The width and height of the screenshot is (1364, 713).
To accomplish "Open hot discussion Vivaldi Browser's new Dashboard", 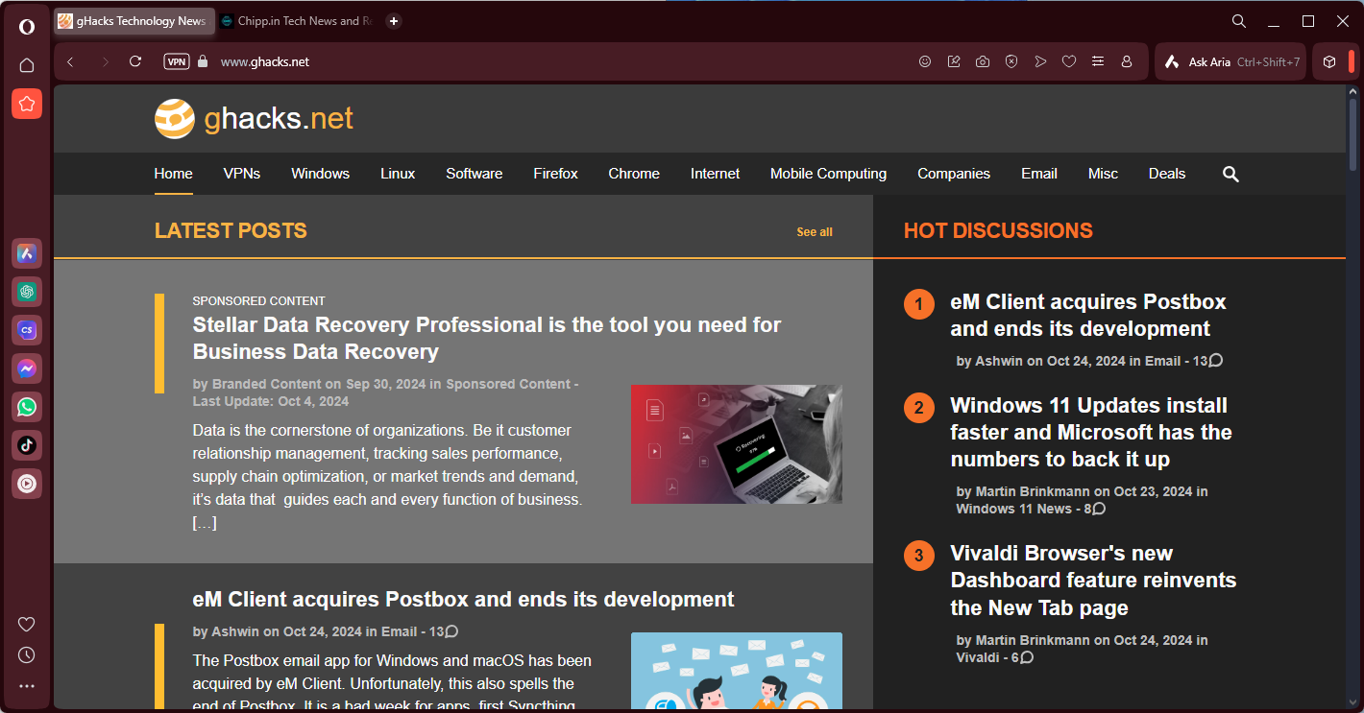I will point(1093,581).
